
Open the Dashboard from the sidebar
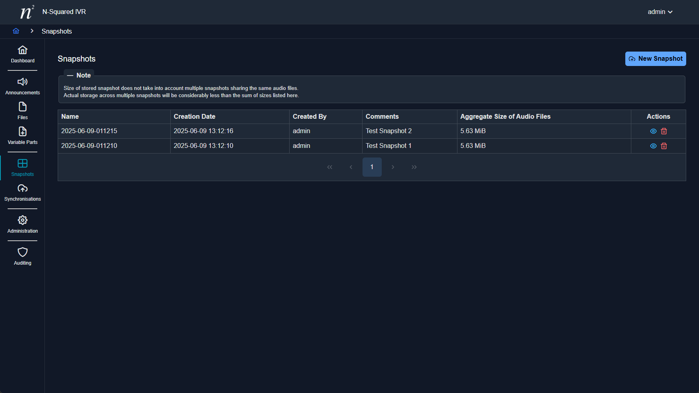22,54
